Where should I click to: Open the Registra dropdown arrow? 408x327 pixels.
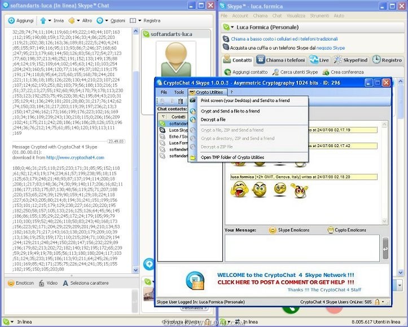coord(140,20)
